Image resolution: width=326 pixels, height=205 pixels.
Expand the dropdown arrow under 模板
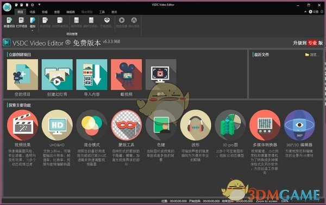tap(33, 31)
